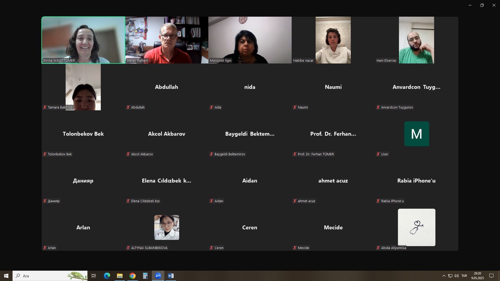Open clock and date 20:20 flyout
The height and width of the screenshot is (281, 500).
coord(477,276)
